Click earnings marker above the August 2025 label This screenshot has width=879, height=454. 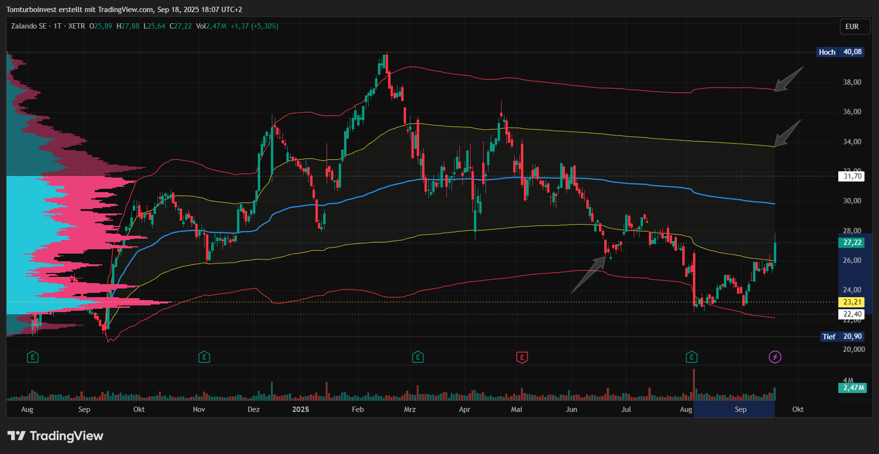pyautogui.click(x=691, y=358)
